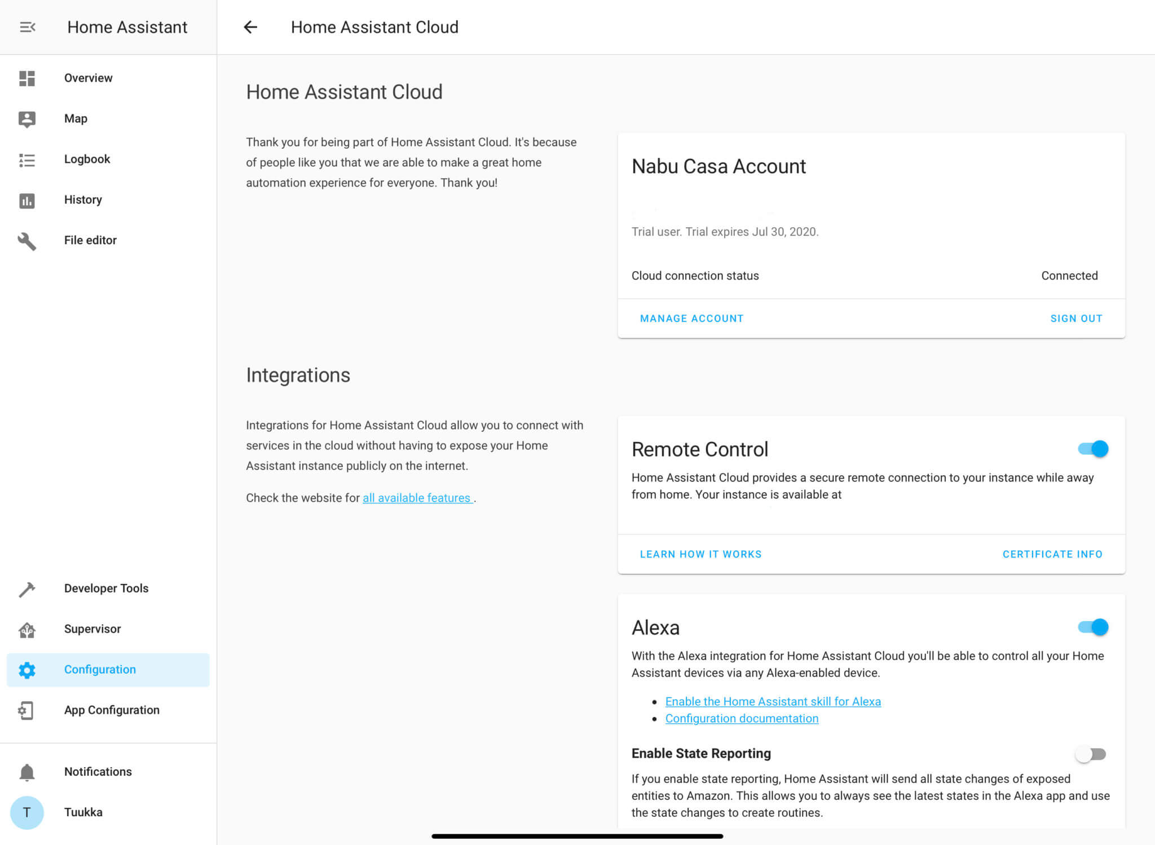Click the App Configuration phone-gear icon
The height and width of the screenshot is (845, 1155).
(x=26, y=710)
